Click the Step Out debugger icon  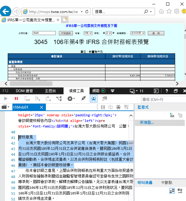click(48, 99)
